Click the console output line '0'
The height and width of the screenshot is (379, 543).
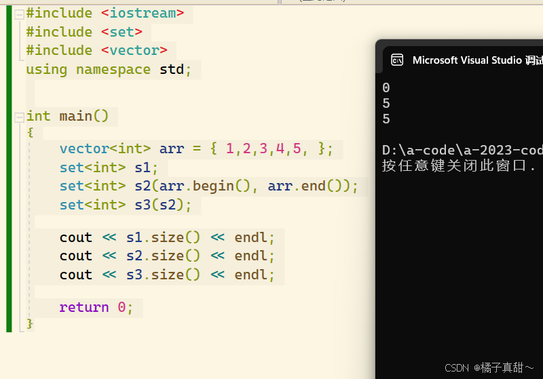tap(386, 88)
